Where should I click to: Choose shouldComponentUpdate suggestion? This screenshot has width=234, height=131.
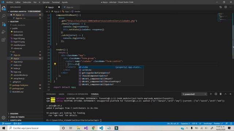pyautogui.click(x=111, y=76)
